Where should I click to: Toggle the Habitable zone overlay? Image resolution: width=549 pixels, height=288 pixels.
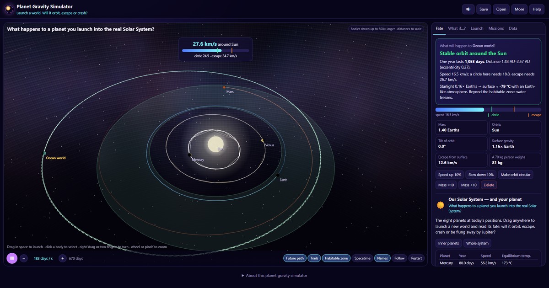[336, 258]
